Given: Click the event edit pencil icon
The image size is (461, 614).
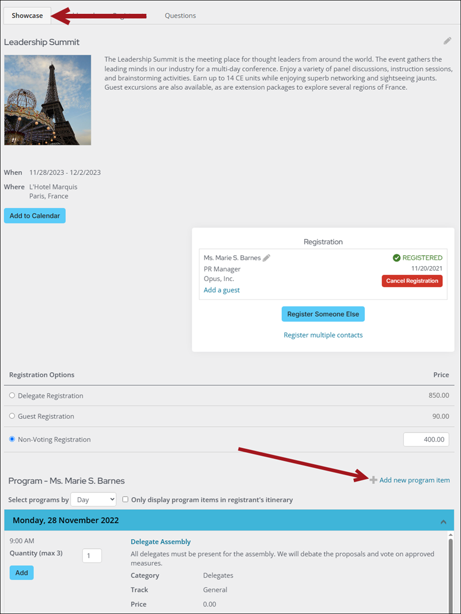Looking at the screenshot, I should coord(447,41).
